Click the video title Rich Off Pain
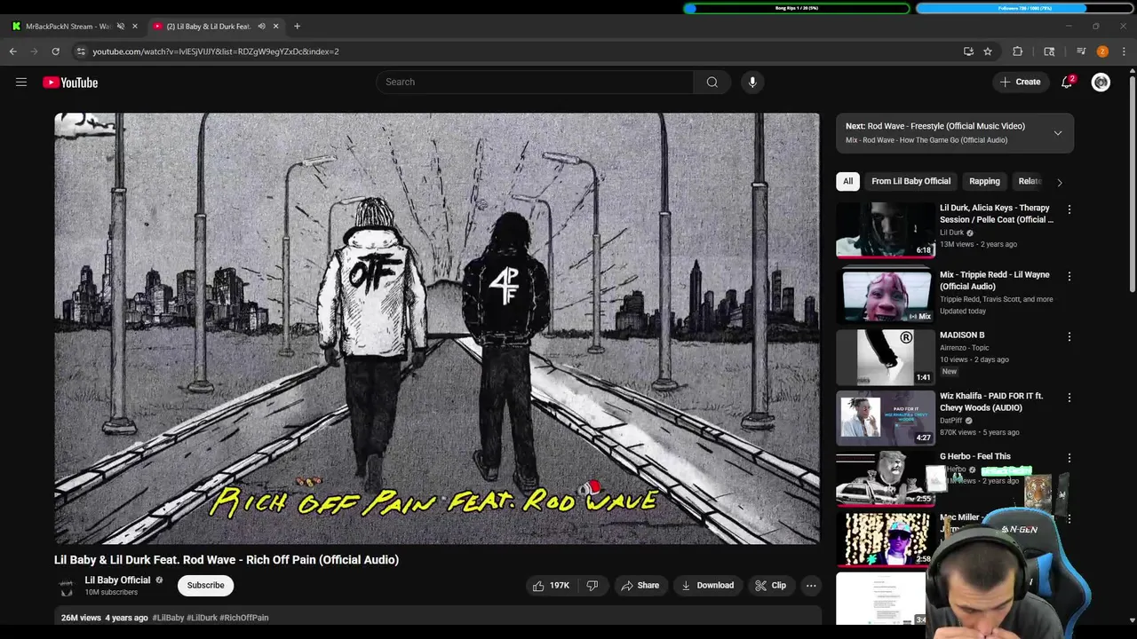Image resolution: width=1137 pixels, height=639 pixels. click(227, 560)
